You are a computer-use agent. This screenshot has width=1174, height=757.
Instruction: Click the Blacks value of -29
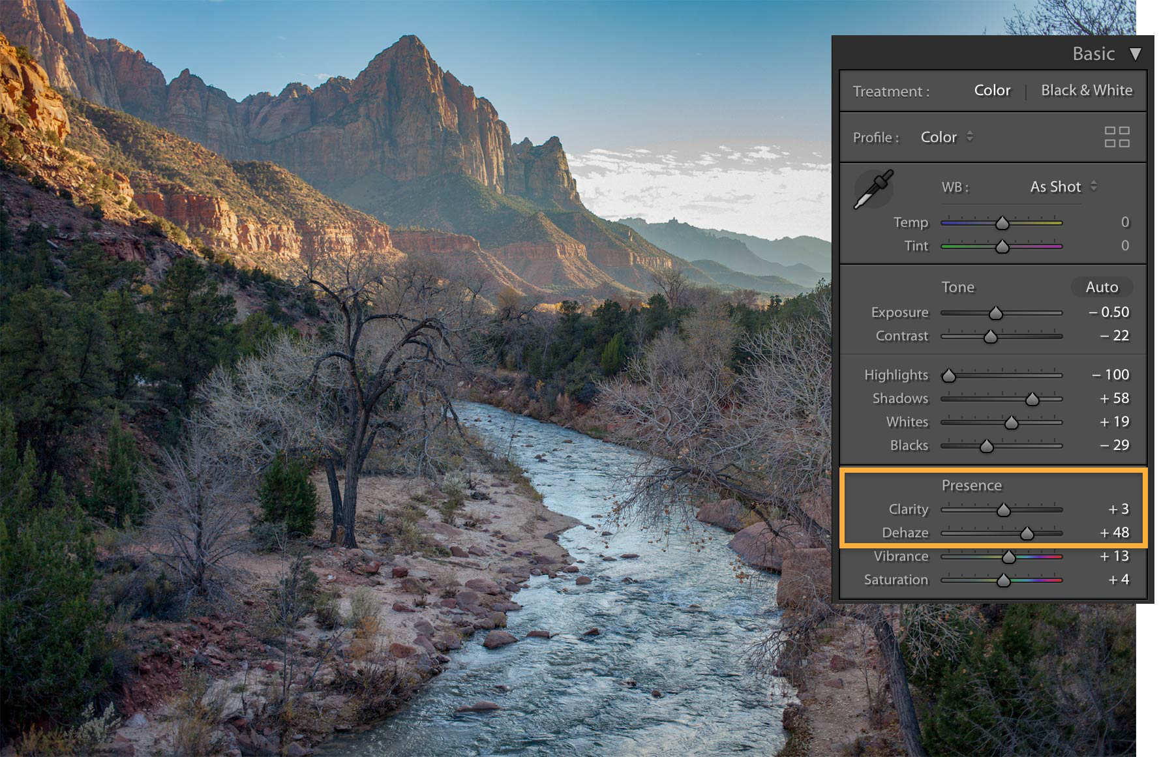tap(1116, 445)
